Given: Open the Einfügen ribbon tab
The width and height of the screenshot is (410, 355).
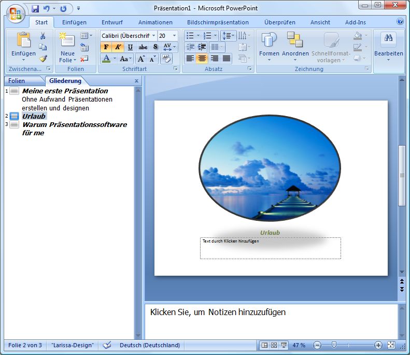Looking at the screenshot, I should click(74, 22).
